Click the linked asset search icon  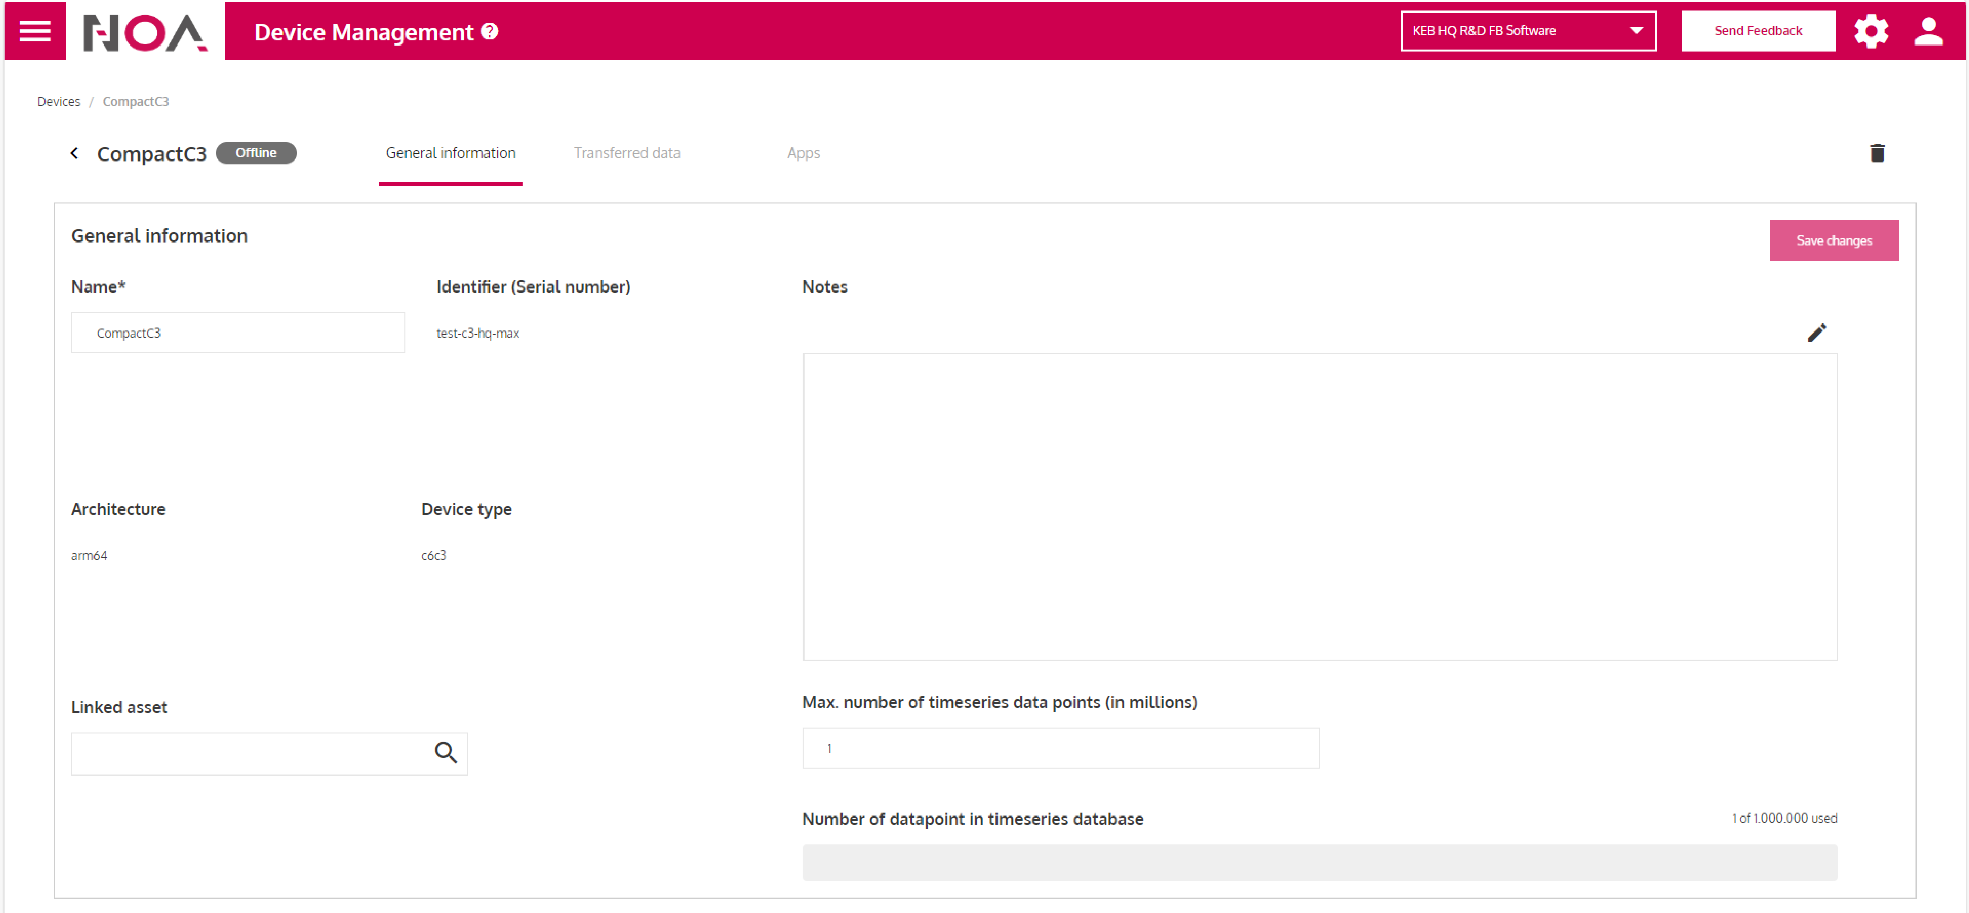pyautogui.click(x=445, y=753)
